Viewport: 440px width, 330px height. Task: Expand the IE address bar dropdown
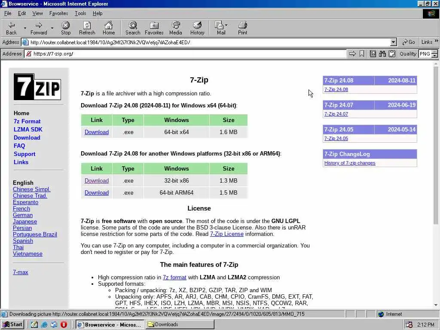pos(394,43)
